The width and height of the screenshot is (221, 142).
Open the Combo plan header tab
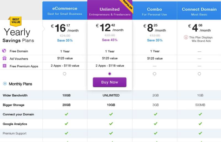pos(154,11)
